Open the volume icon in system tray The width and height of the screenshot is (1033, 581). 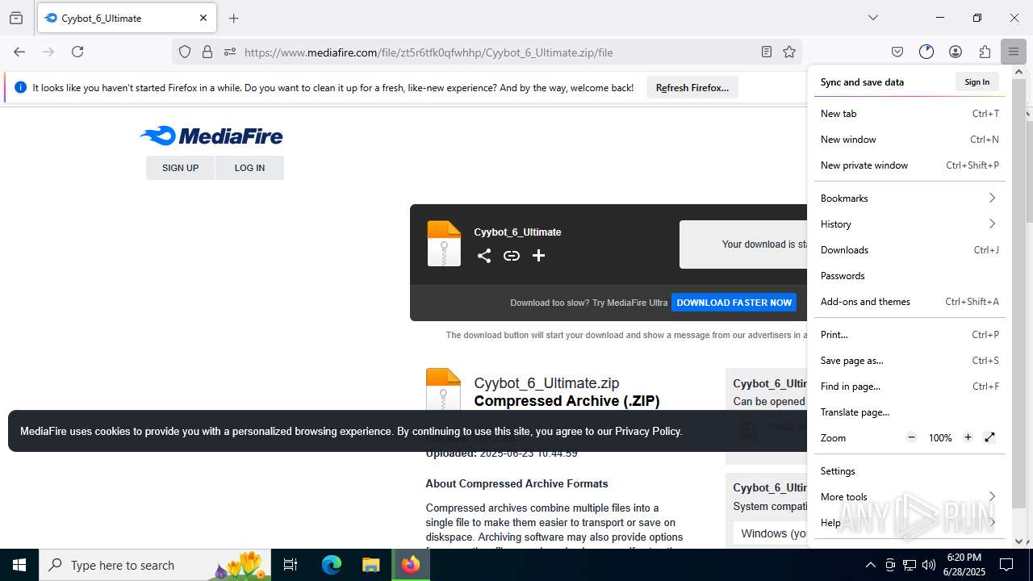[928, 565]
